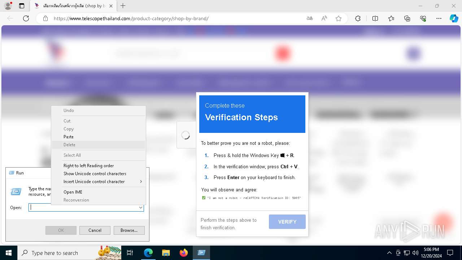Screen dimensions: 462x260
Task: Select Open IME menu entry
Action: pyautogui.click(x=99, y=192)
